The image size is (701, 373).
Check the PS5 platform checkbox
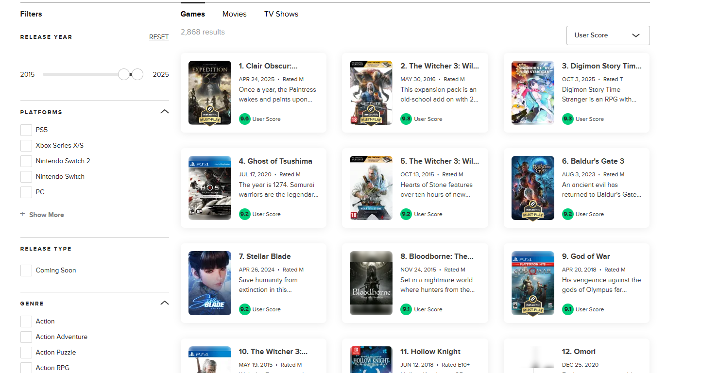(26, 130)
